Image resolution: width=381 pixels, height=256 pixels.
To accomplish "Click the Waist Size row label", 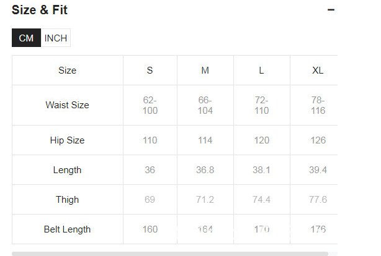I will [67, 105].
